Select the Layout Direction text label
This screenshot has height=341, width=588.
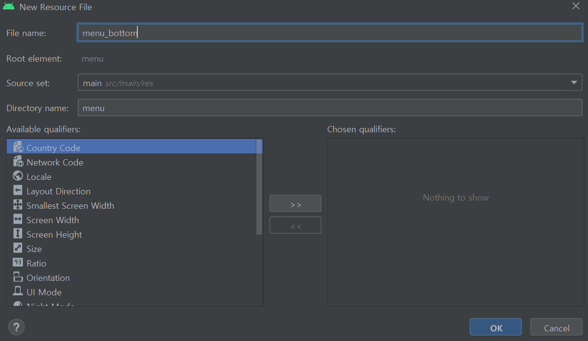[58, 191]
